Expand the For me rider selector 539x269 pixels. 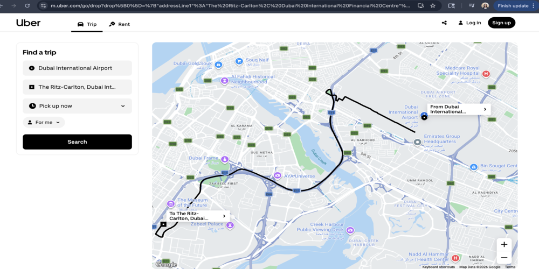pyautogui.click(x=44, y=122)
